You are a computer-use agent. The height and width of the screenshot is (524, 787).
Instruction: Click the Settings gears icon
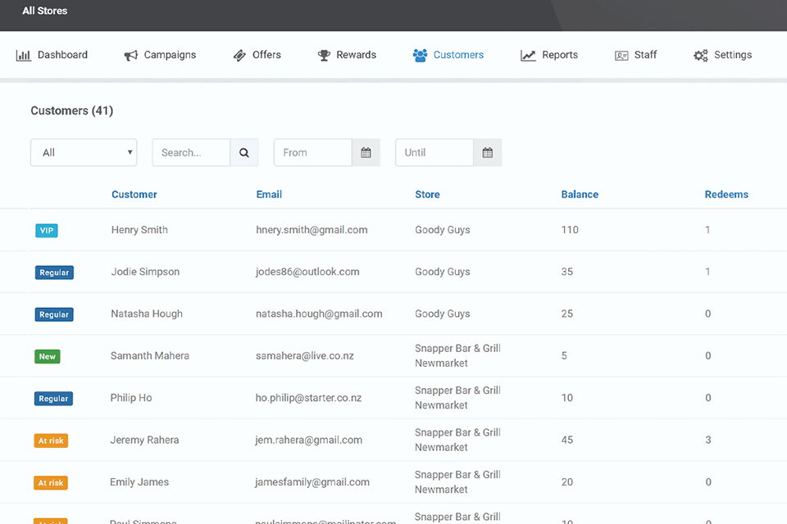[x=700, y=56]
